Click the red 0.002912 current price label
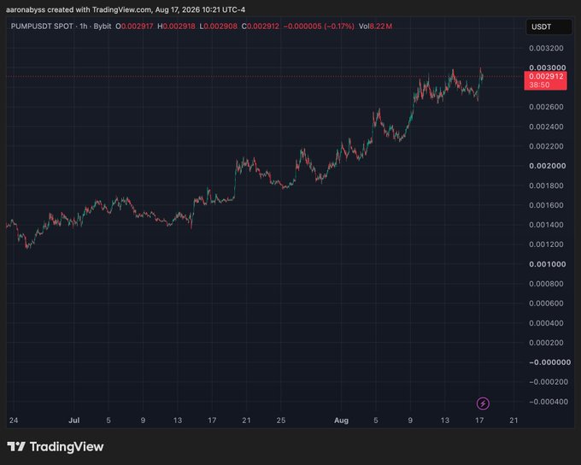 point(545,80)
